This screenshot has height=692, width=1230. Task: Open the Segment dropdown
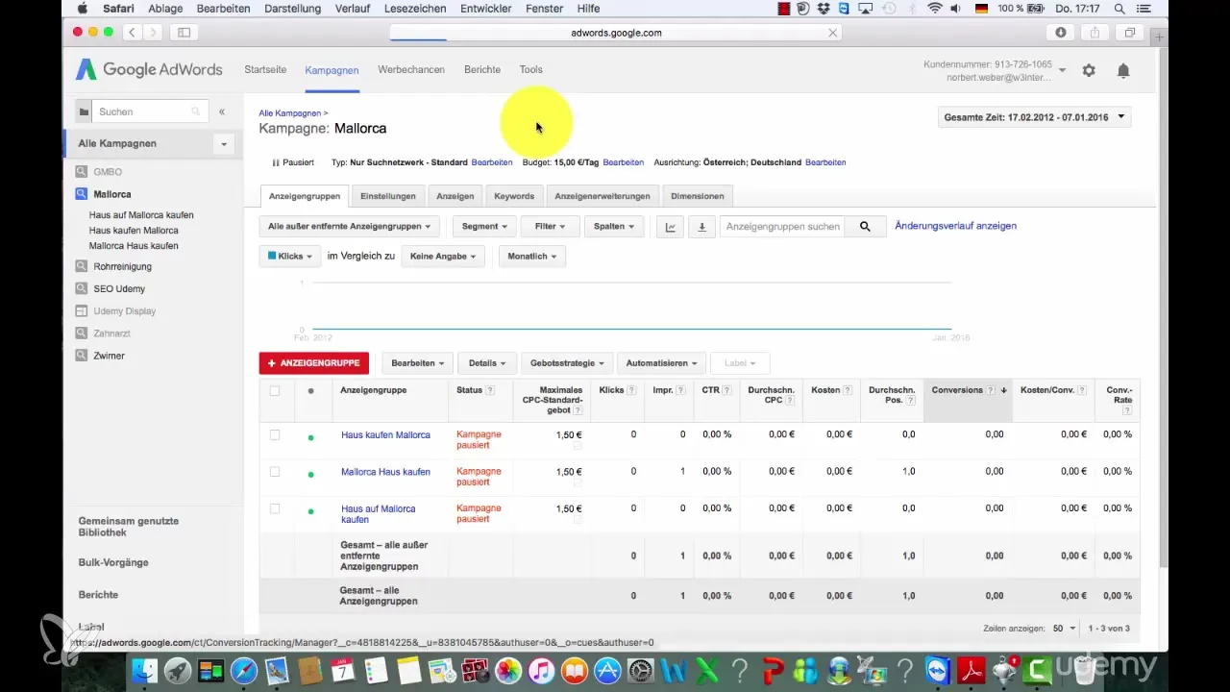tap(483, 227)
